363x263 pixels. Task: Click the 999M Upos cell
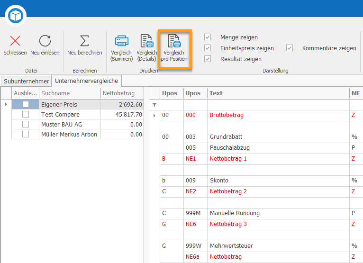pos(195,213)
